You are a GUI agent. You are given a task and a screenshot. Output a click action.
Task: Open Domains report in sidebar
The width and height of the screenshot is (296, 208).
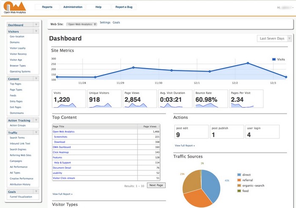click(15, 42)
